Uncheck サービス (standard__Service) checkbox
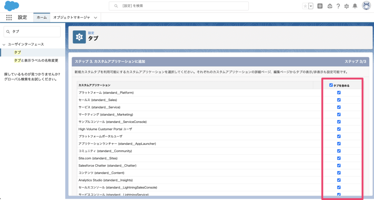This screenshot has height=200, width=374. click(x=339, y=107)
